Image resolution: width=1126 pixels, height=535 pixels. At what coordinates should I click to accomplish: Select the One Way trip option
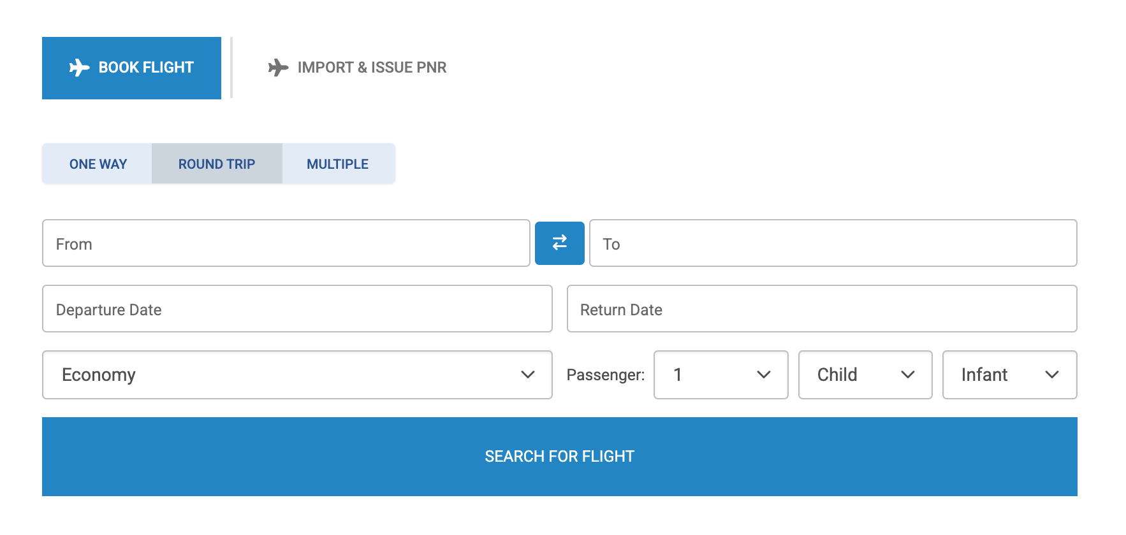[98, 164]
